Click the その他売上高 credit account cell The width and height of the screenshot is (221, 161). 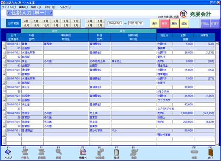click(100, 61)
